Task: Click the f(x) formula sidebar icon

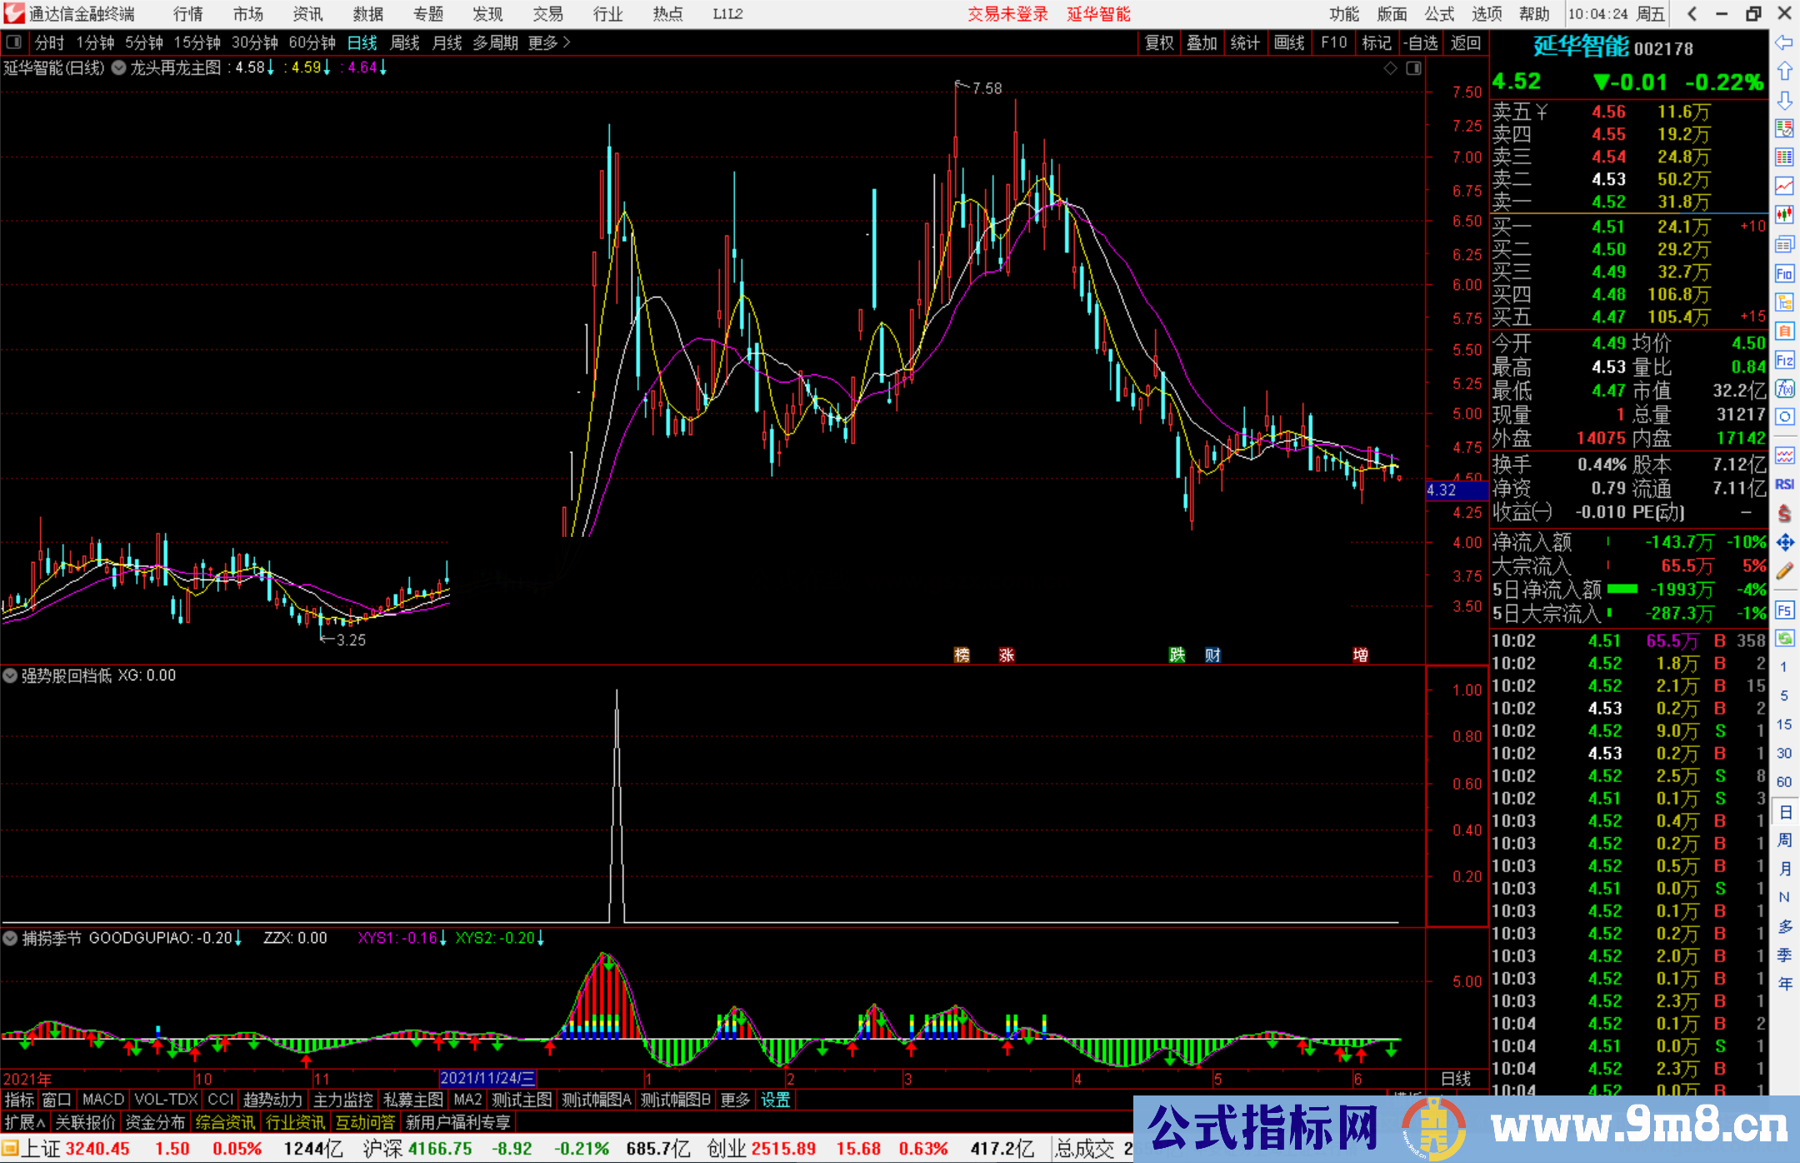Action: tap(1784, 389)
